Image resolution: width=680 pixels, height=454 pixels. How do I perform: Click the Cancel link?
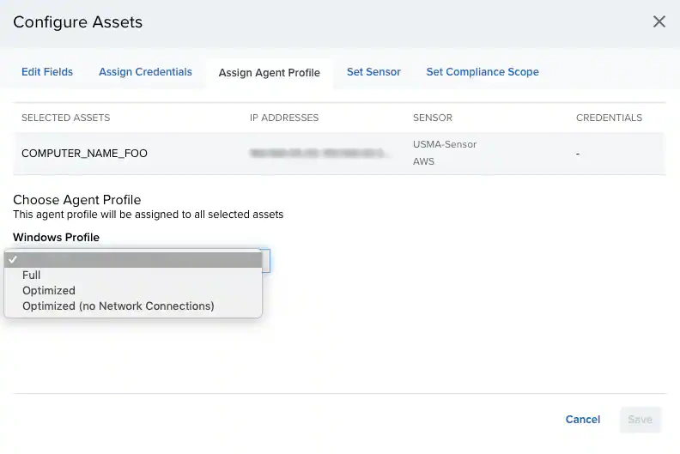point(583,420)
